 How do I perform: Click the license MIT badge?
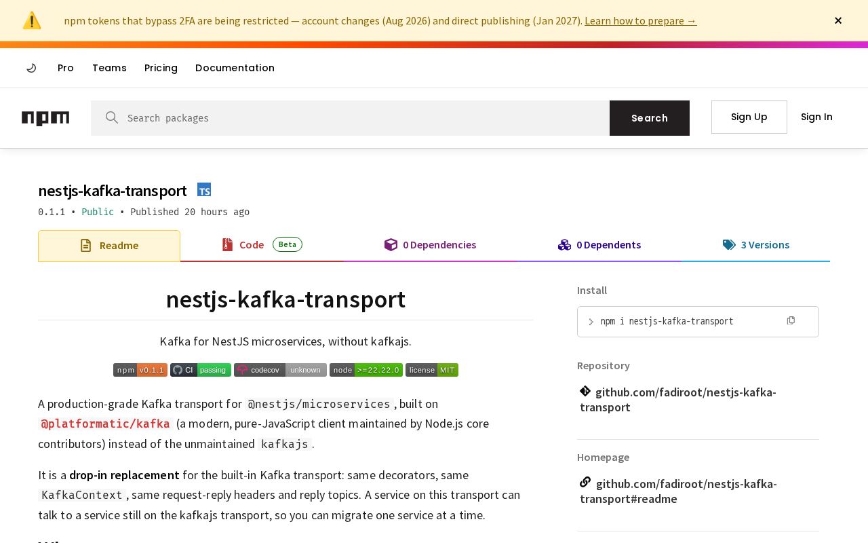pyautogui.click(x=432, y=370)
